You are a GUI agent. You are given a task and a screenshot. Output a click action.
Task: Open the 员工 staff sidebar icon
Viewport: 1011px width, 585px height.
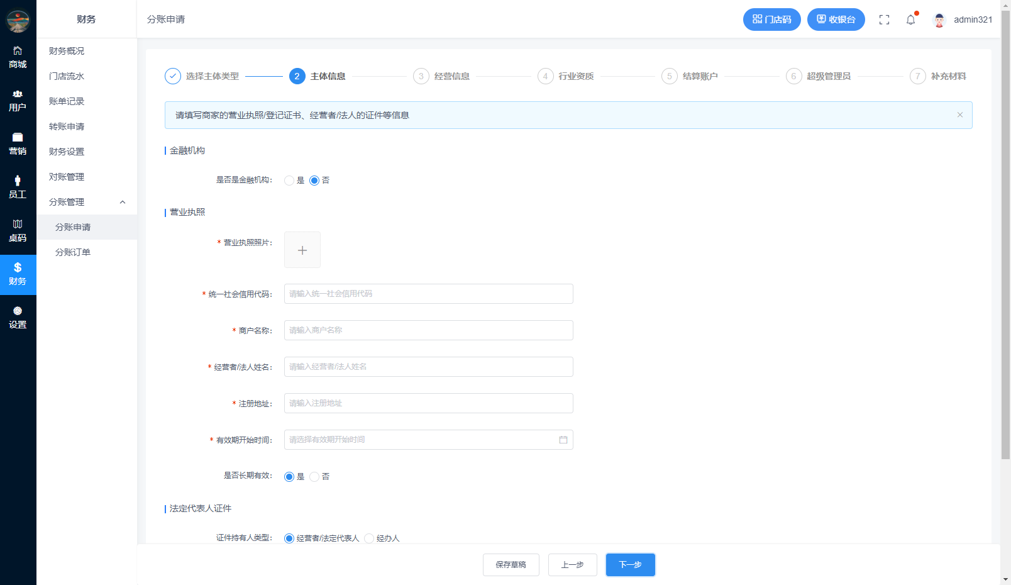(x=18, y=187)
